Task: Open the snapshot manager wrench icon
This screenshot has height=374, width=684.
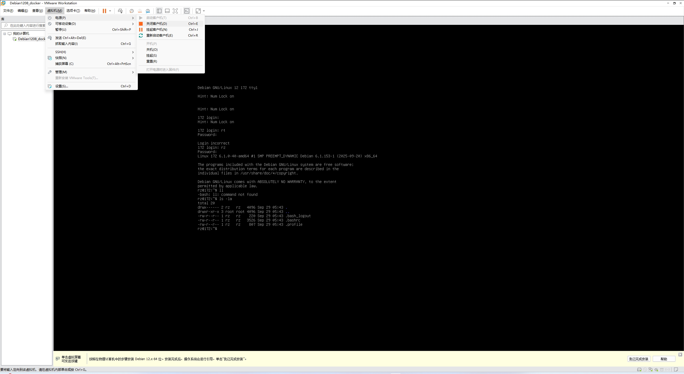Action: [148, 11]
